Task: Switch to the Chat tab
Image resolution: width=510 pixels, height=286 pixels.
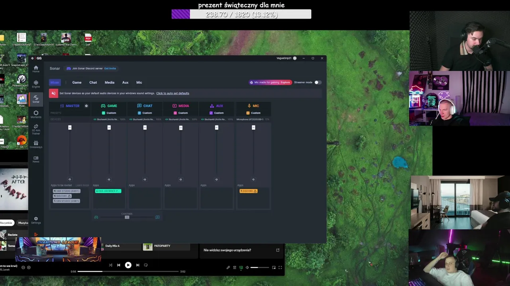Action: point(93,82)
